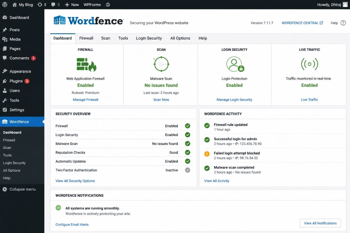Switch to the Firewall tab
350x233 pixels.
pyautogui.click(x=86, y=38)
